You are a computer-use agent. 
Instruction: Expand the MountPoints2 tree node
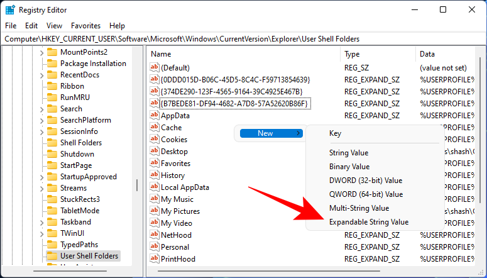pos(42,52)
